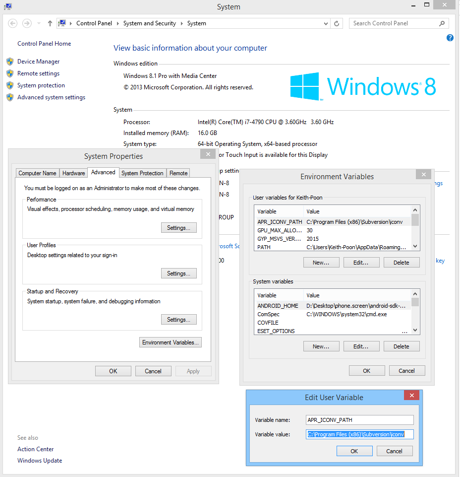Click Edit under system variables

point(361,346)
